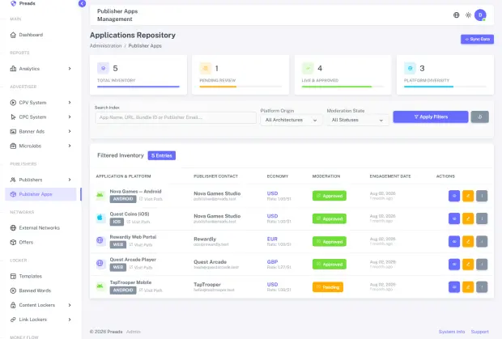Select Publisher Apps in the sidebar
502x339 pixels.
40,194
